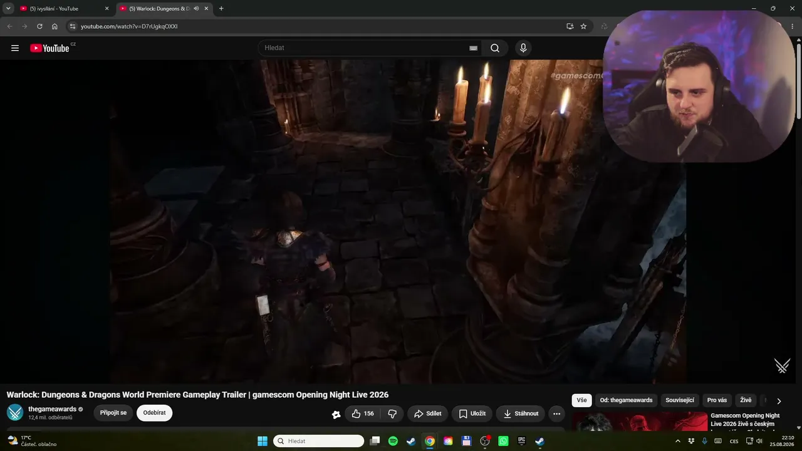Viewport: 802px width, 451px height.
Task: Filter by Od: thegameawards chip
Action: click(x=626, y=400)
